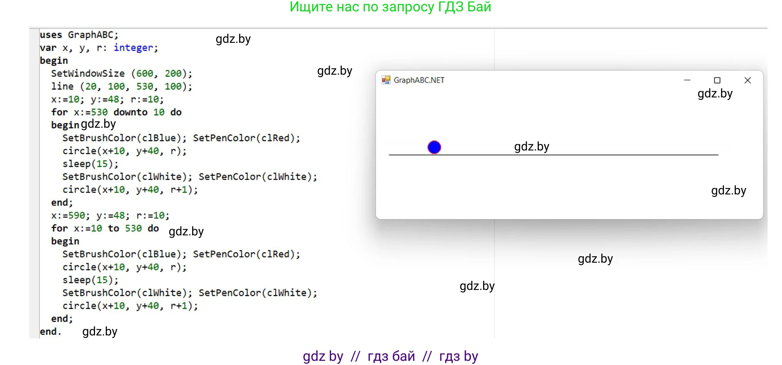Place cursor on 'uses GraphABC;' line
This screenshot has height=365, width=782.
click(79, 35)
